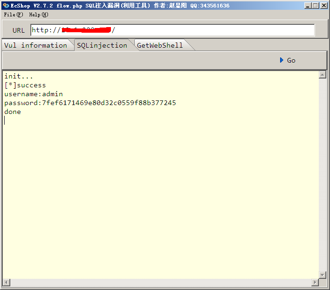Screen dimensions: 330x290
Task: Click the vertical scrollbar track in the output pane
Action: click(x=323, y=175)
